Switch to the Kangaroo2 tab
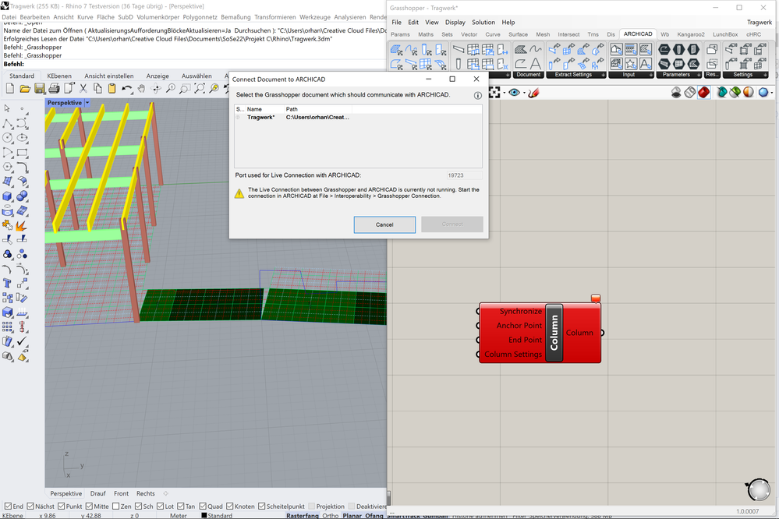 click(691, 34)
